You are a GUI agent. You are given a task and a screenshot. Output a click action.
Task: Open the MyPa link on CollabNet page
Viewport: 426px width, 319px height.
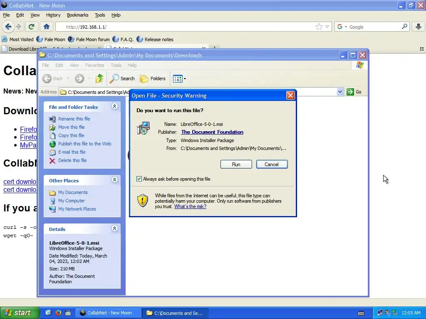point(28,145)
